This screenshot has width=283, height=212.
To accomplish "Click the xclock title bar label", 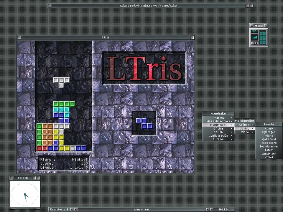I will [x=23, y=178].
